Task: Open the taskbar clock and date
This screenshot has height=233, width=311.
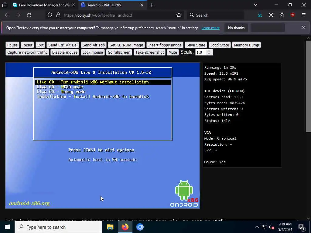Action: click(x=285, y=227)
